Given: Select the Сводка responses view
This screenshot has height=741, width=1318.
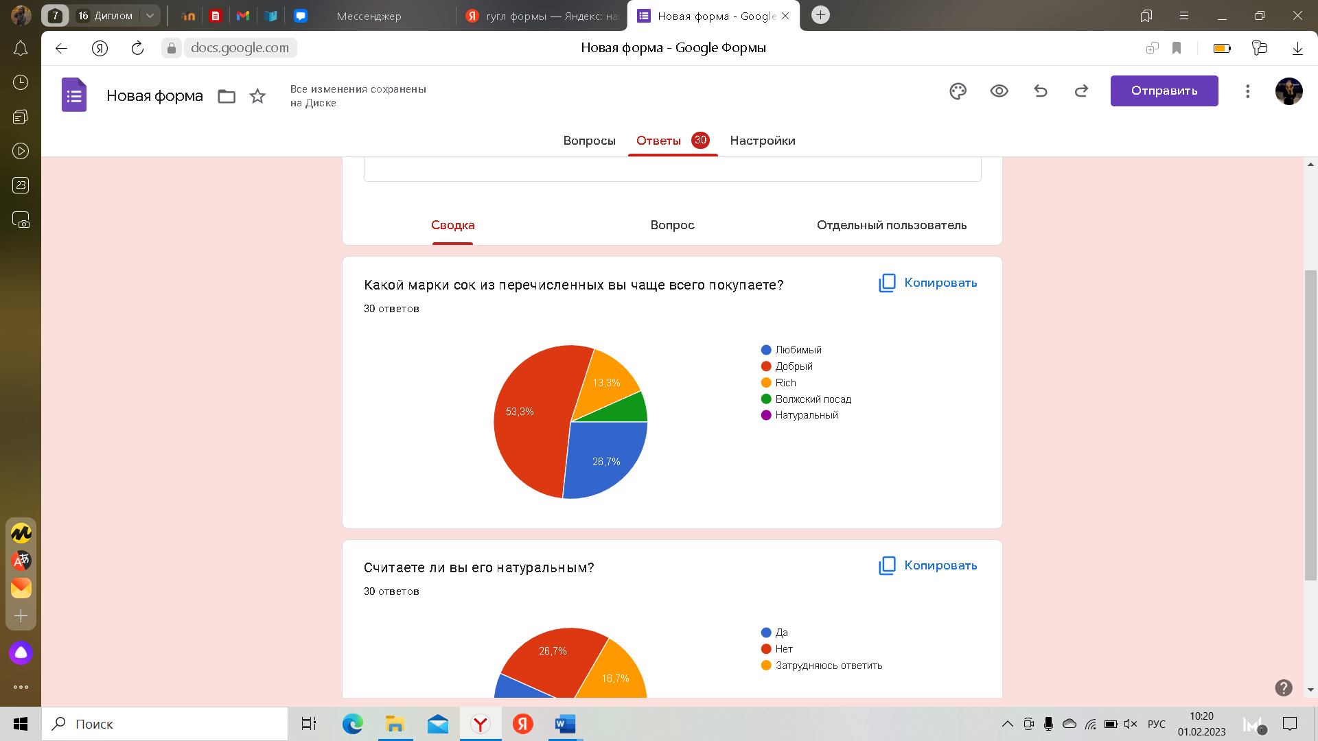Looking at the screenshot, I should point(453,225).
